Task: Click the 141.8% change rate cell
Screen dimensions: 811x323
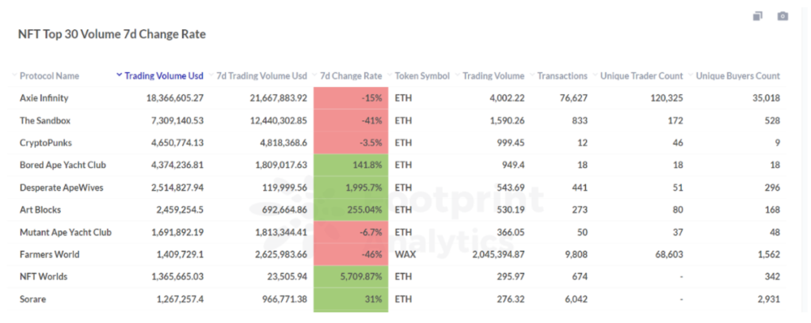Action: [x=351, y=165]
